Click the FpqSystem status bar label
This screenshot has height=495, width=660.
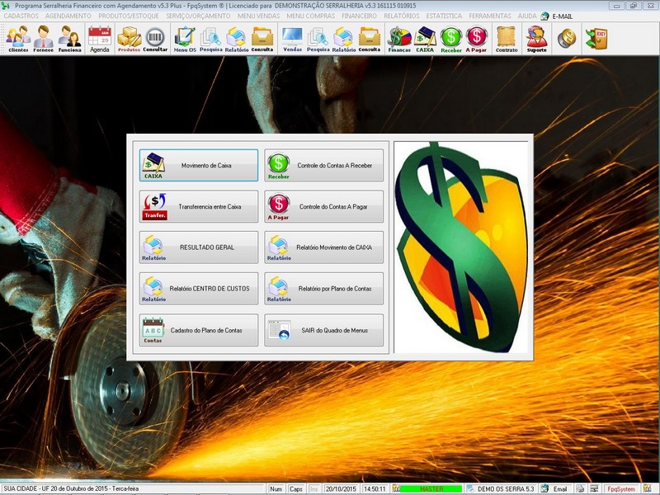(x=620, y=488)
